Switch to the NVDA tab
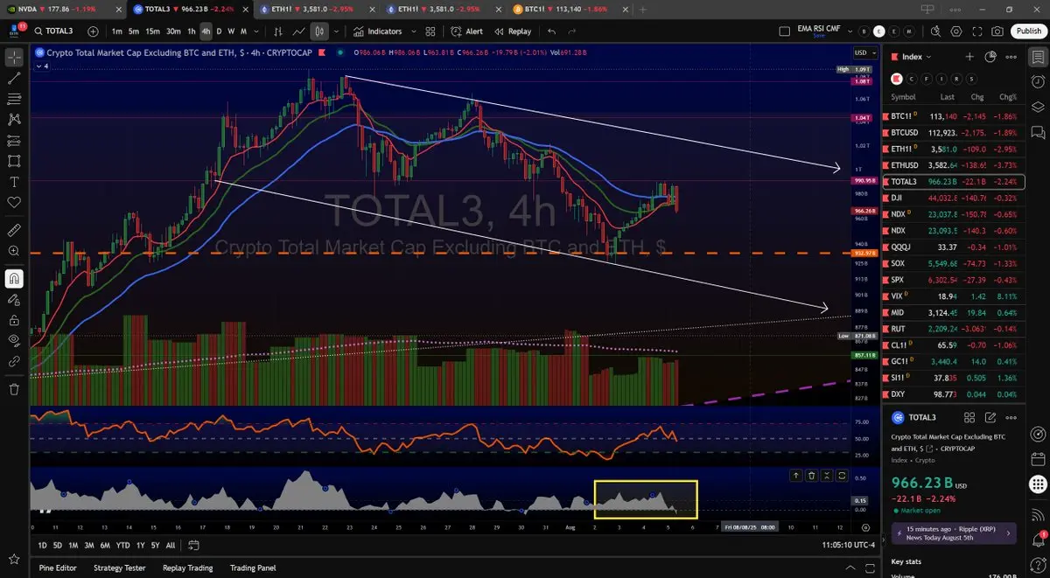Image resolution: width=1050 pixels, height=578 pixels. (64, 8)
